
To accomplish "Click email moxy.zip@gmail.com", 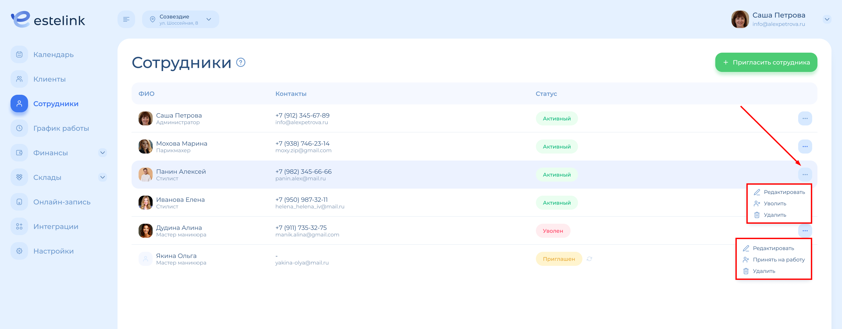I will (303, 150).
